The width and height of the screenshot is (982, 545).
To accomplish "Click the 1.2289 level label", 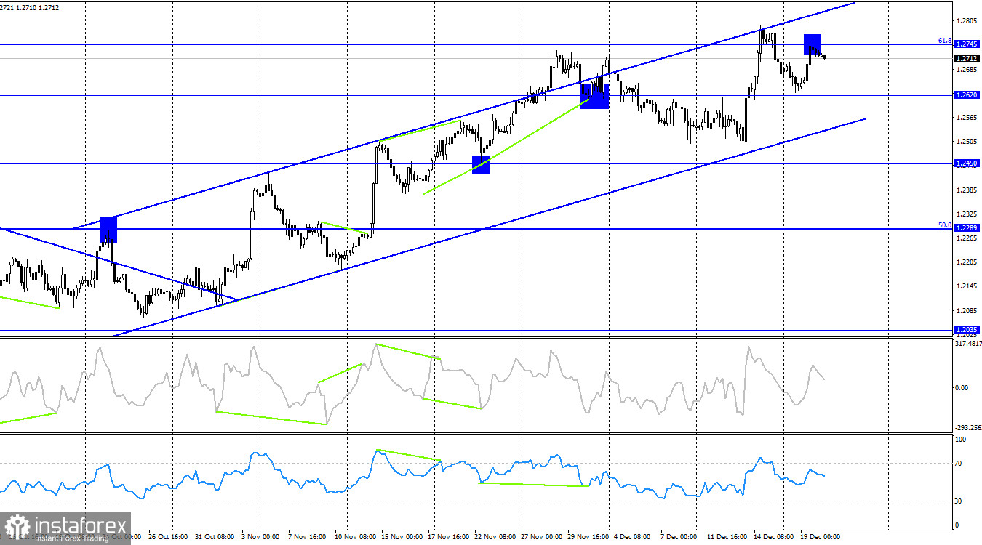I will pyautogui.click(x=967, y=228).
